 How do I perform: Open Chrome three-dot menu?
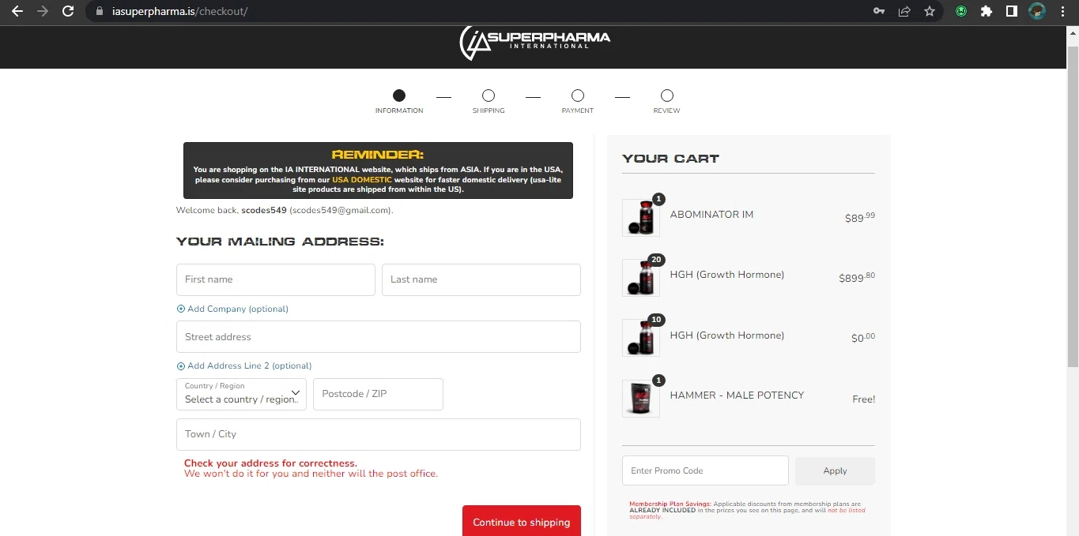1063,11
